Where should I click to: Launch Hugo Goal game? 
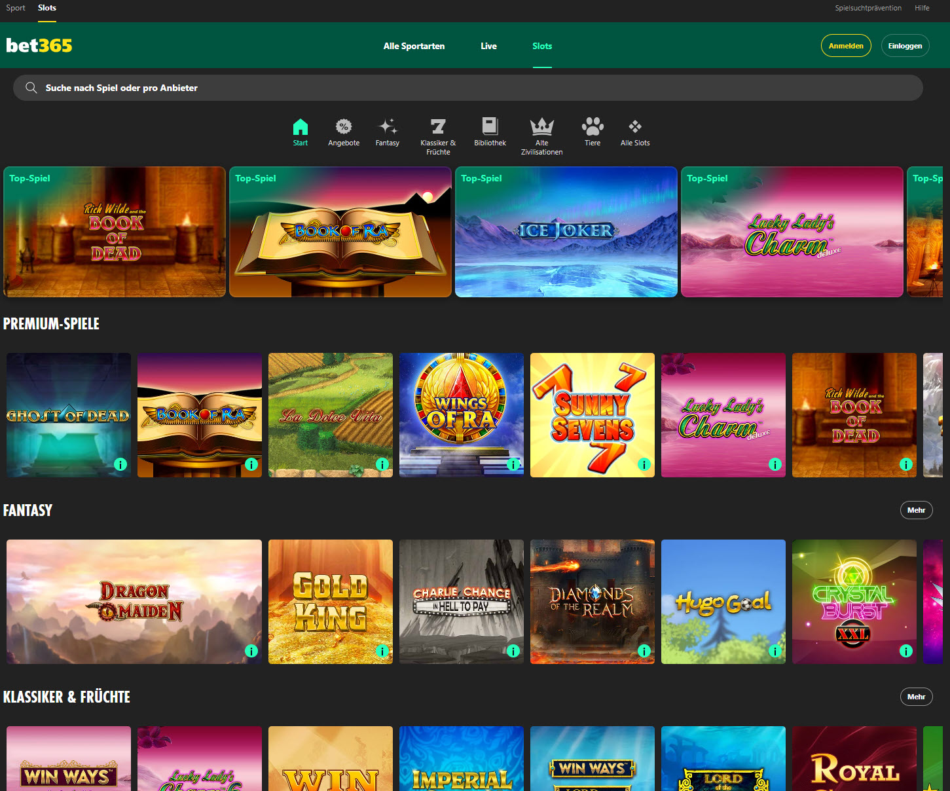click(x=723, y=602)
